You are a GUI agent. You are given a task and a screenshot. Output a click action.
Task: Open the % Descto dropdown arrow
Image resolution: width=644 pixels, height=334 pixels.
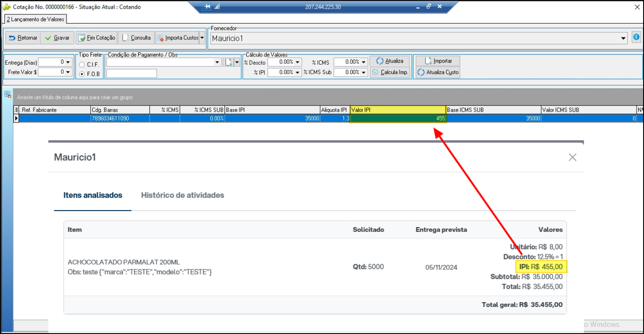point(297,62)
